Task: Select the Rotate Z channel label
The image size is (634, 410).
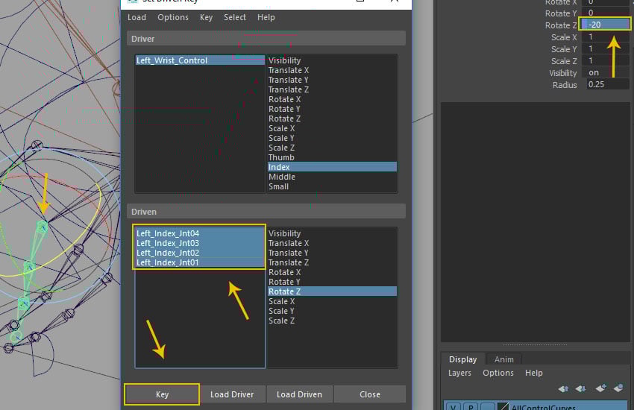Action: point(561,25)
